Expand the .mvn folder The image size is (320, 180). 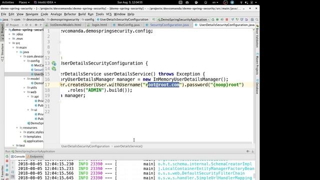click(x=9, y=39)
